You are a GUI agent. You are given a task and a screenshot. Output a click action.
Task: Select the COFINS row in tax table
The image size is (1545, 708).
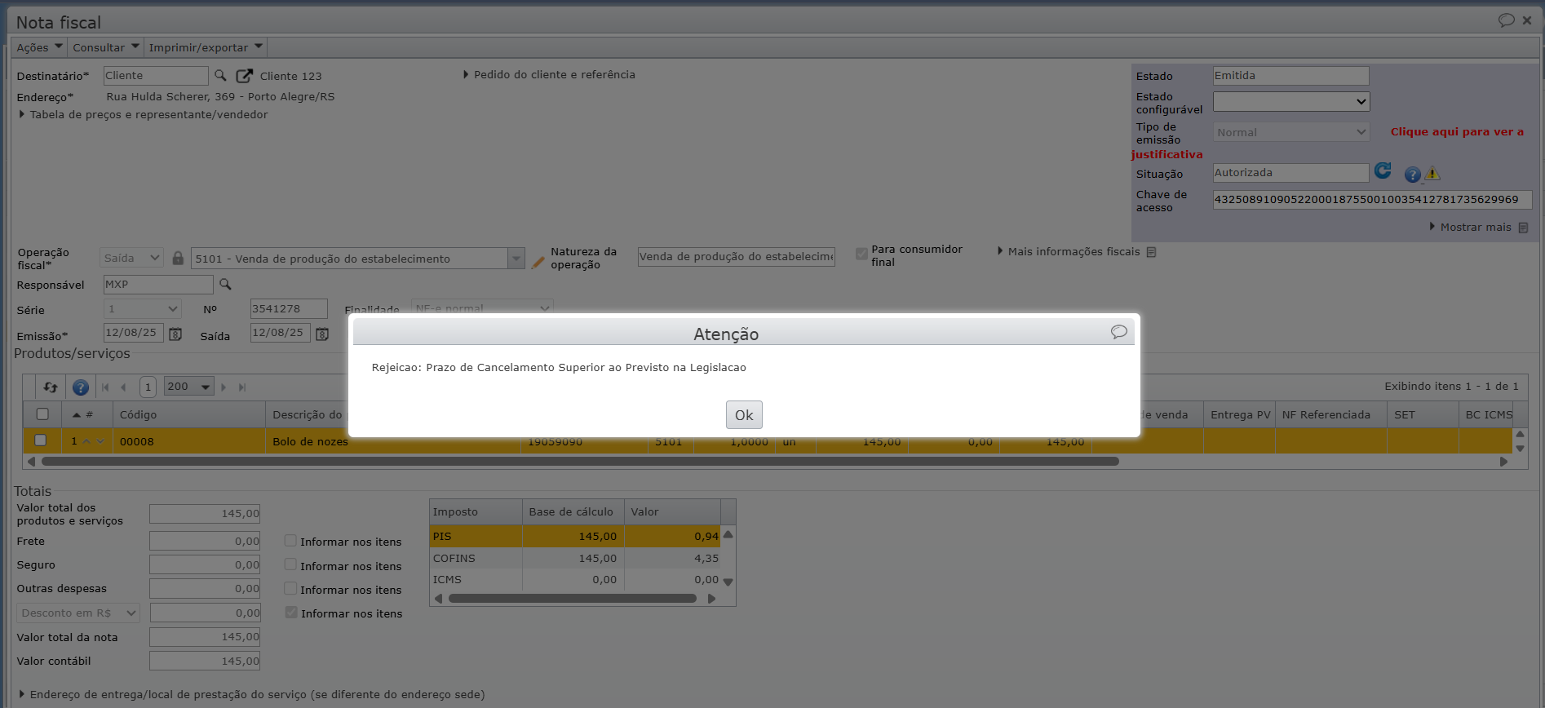pos(575,558)
